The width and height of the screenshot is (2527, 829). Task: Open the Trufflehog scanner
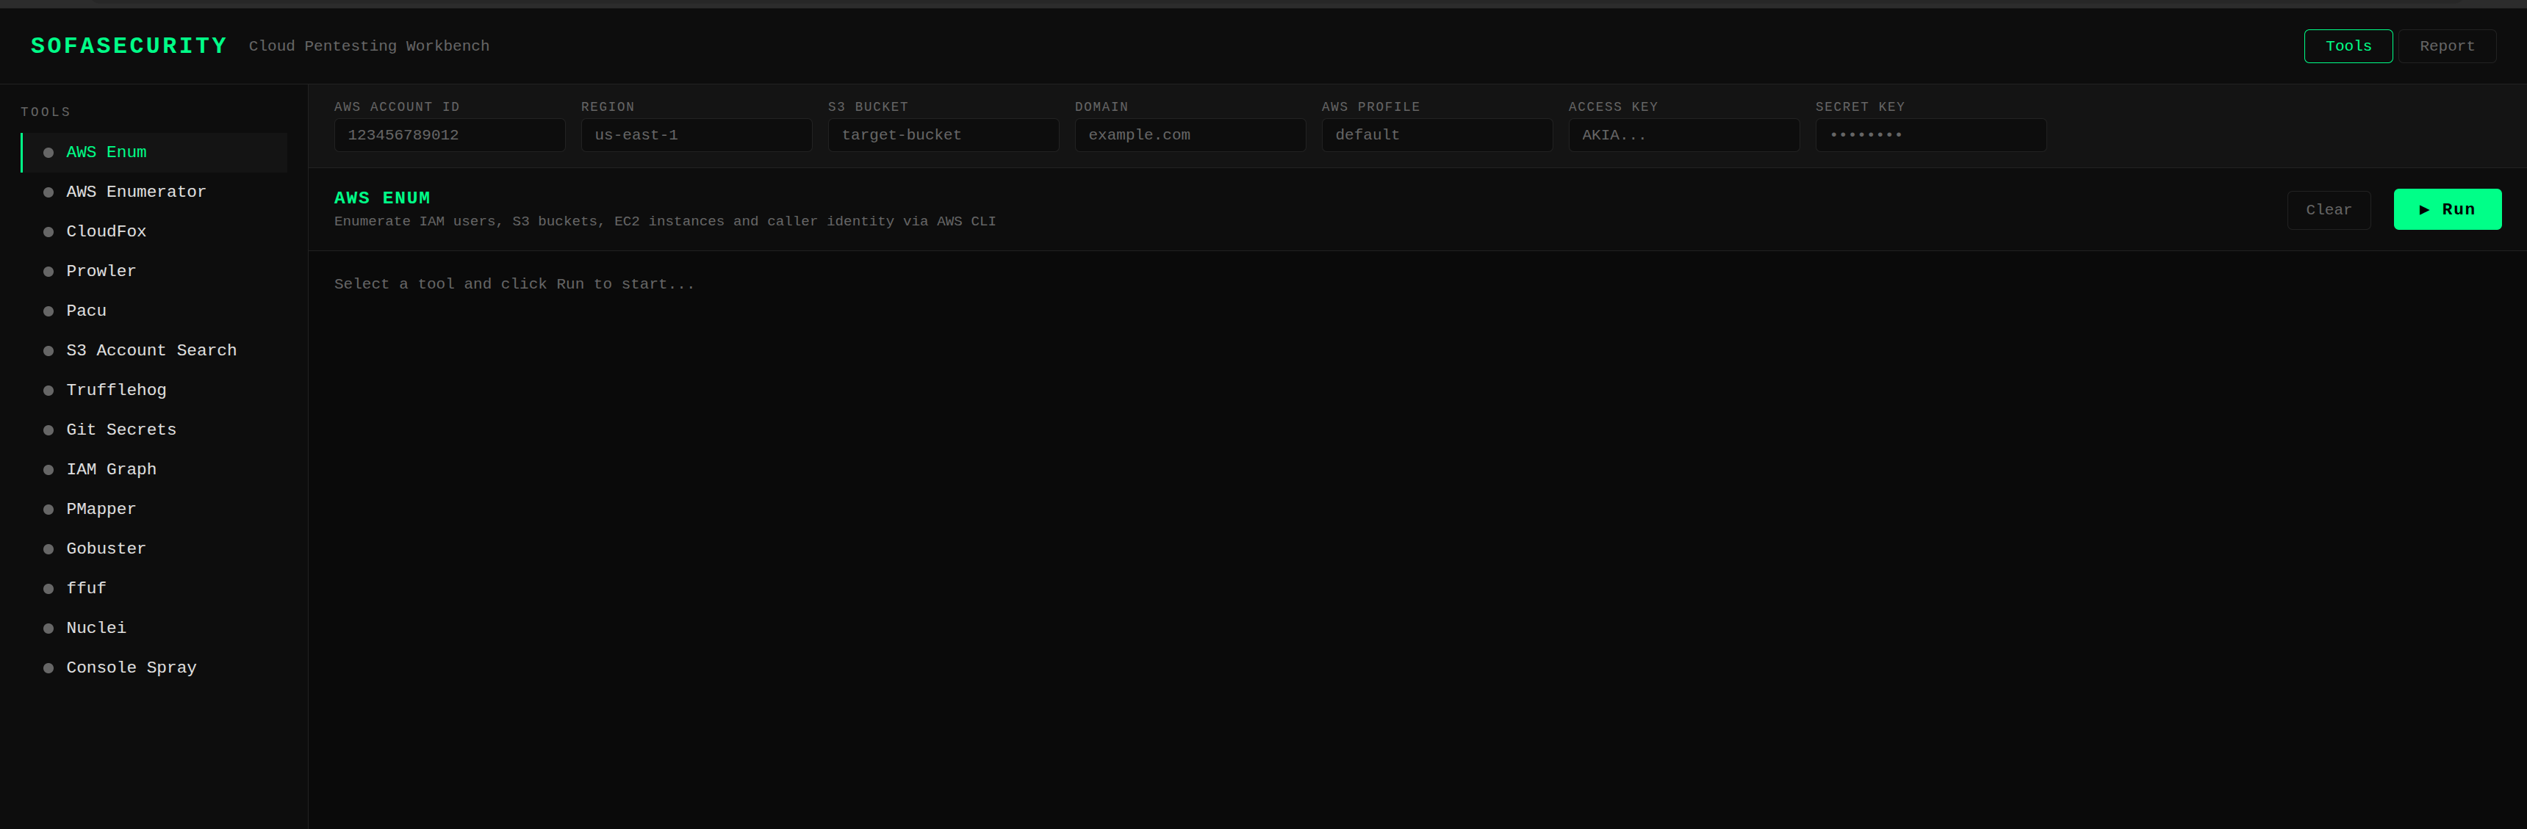pos(116,389)
